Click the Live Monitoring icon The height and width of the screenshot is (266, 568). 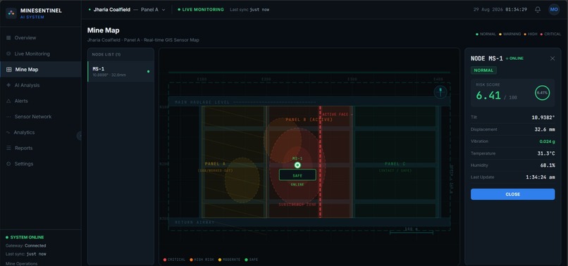[x=8, y=53]
